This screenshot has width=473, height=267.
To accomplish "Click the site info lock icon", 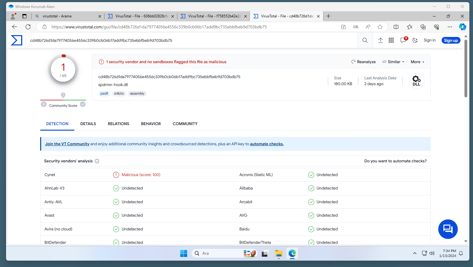I will coord(44,27).
